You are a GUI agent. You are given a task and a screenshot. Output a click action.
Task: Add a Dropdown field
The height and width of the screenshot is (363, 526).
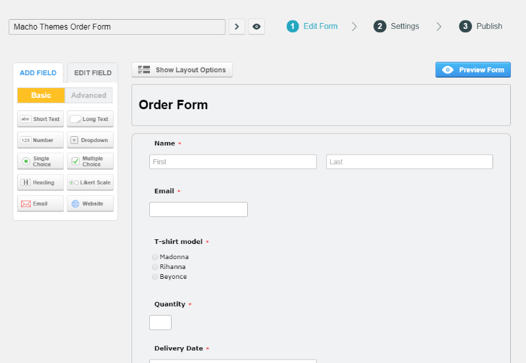point(90,140)
